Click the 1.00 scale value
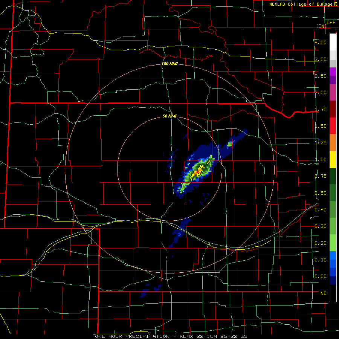The width and height of the screenshot is (339, 339). (x=321, y=160)
